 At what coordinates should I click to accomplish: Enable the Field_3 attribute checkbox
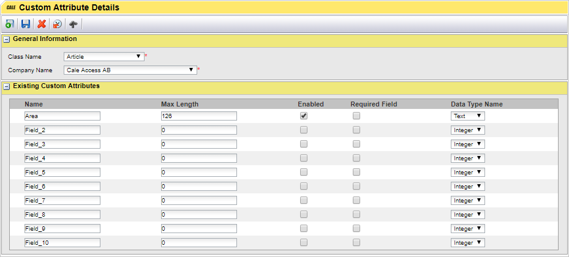click(x=304, y=144)
